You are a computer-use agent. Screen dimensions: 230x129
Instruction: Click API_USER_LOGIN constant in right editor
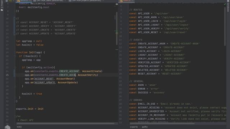point(148,21)
